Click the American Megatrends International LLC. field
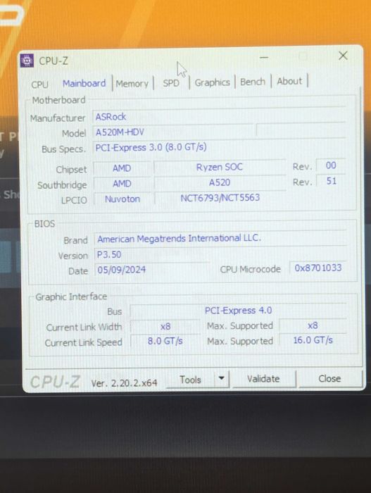This screenshot has height=493, width=371. [x=220, y=238]
